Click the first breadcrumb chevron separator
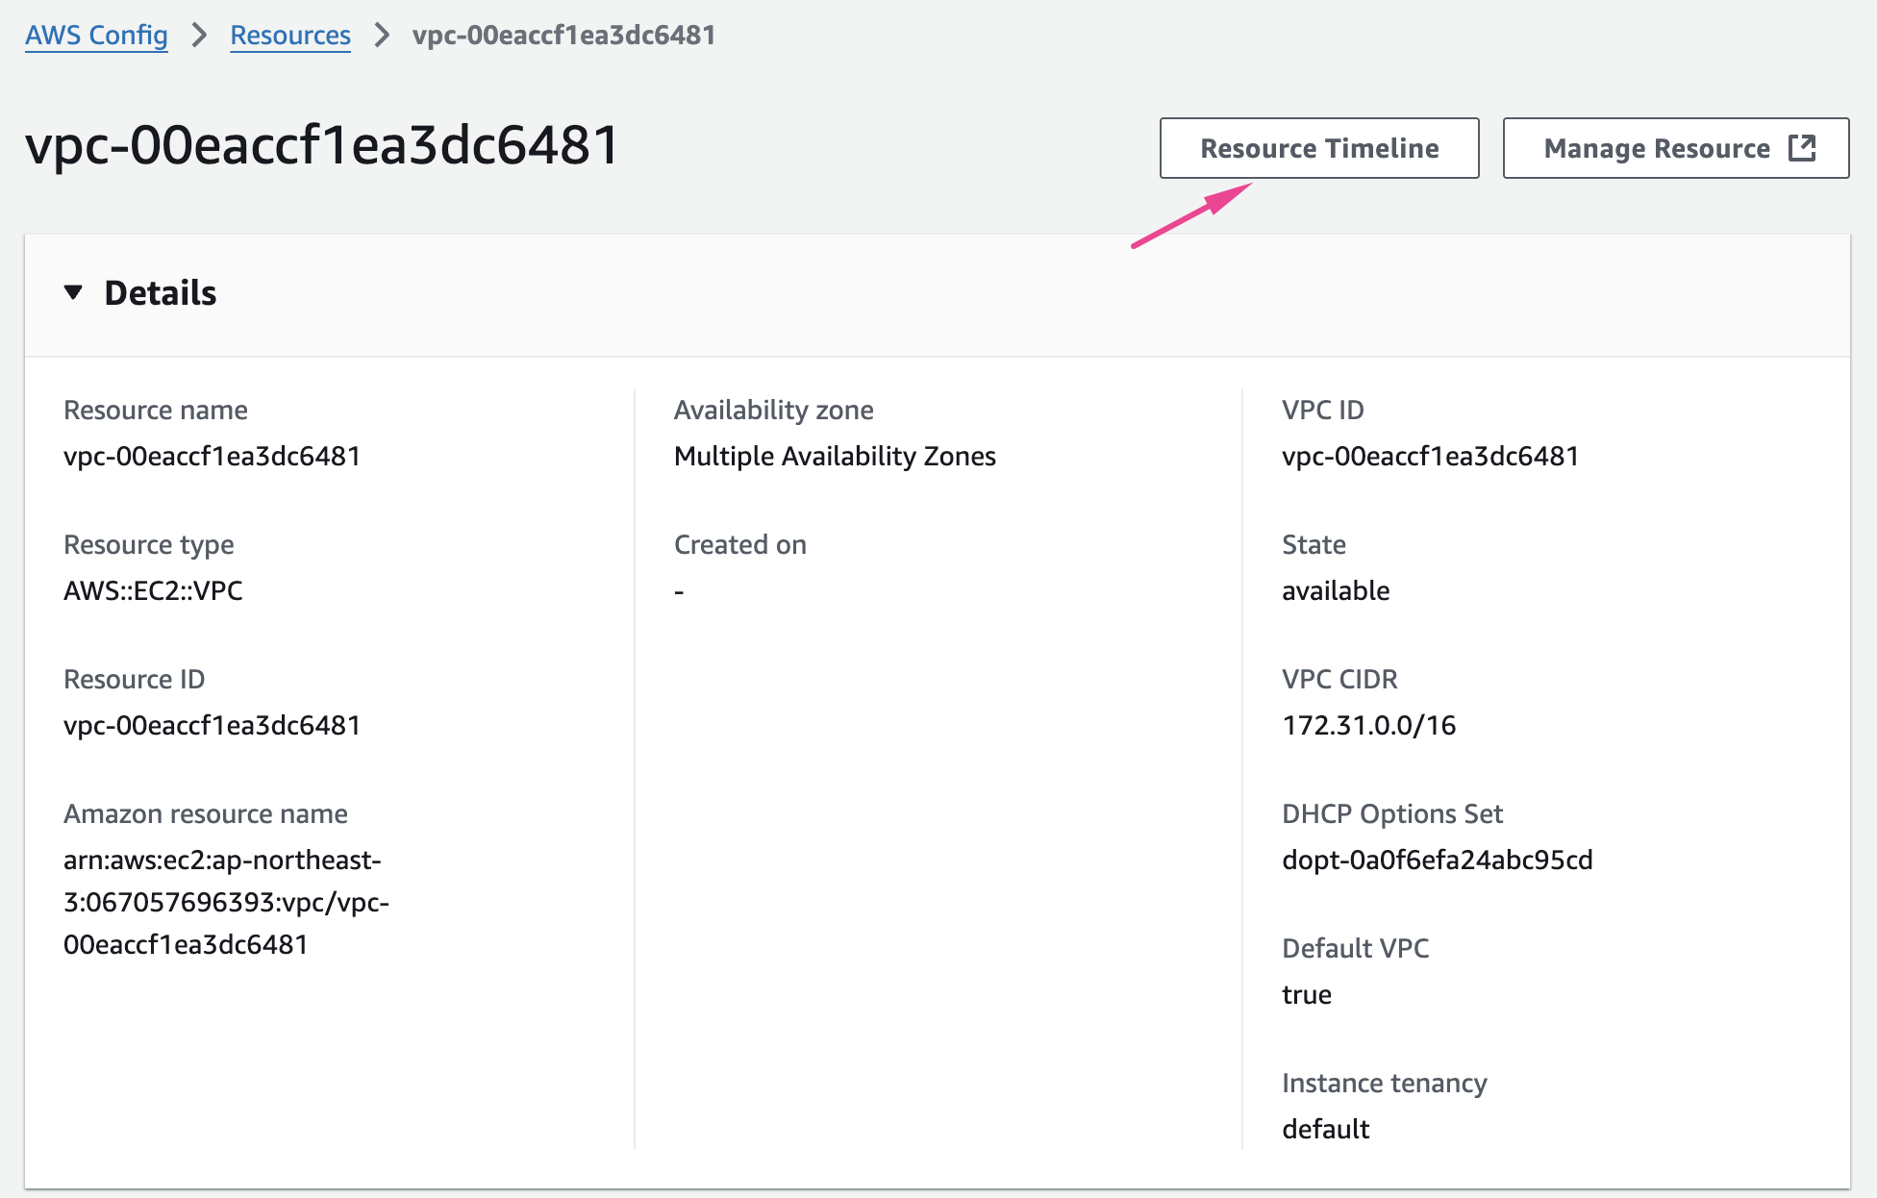 tap(199, 36)
